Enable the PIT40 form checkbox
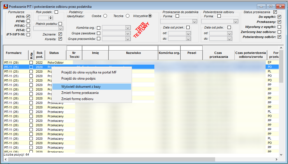 (x=28, y=21)
